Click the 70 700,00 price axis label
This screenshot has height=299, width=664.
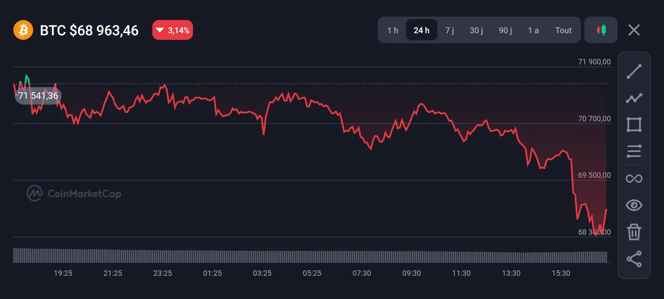[594, 119]
